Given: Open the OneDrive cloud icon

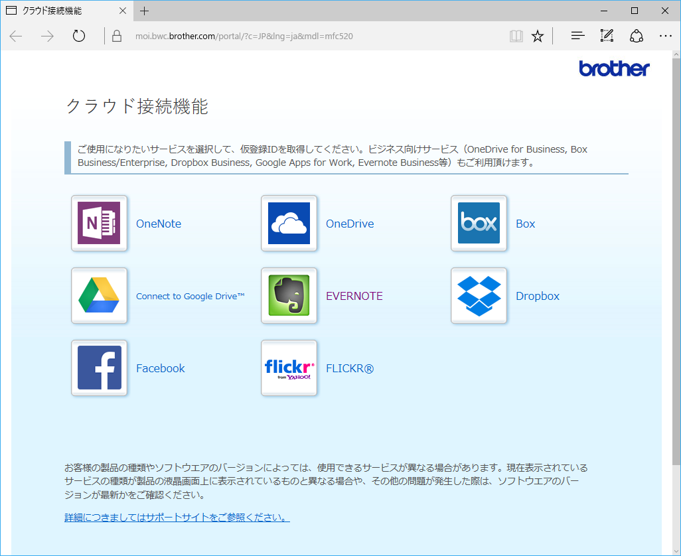Looking at the screenshot, I should (289, 223).
